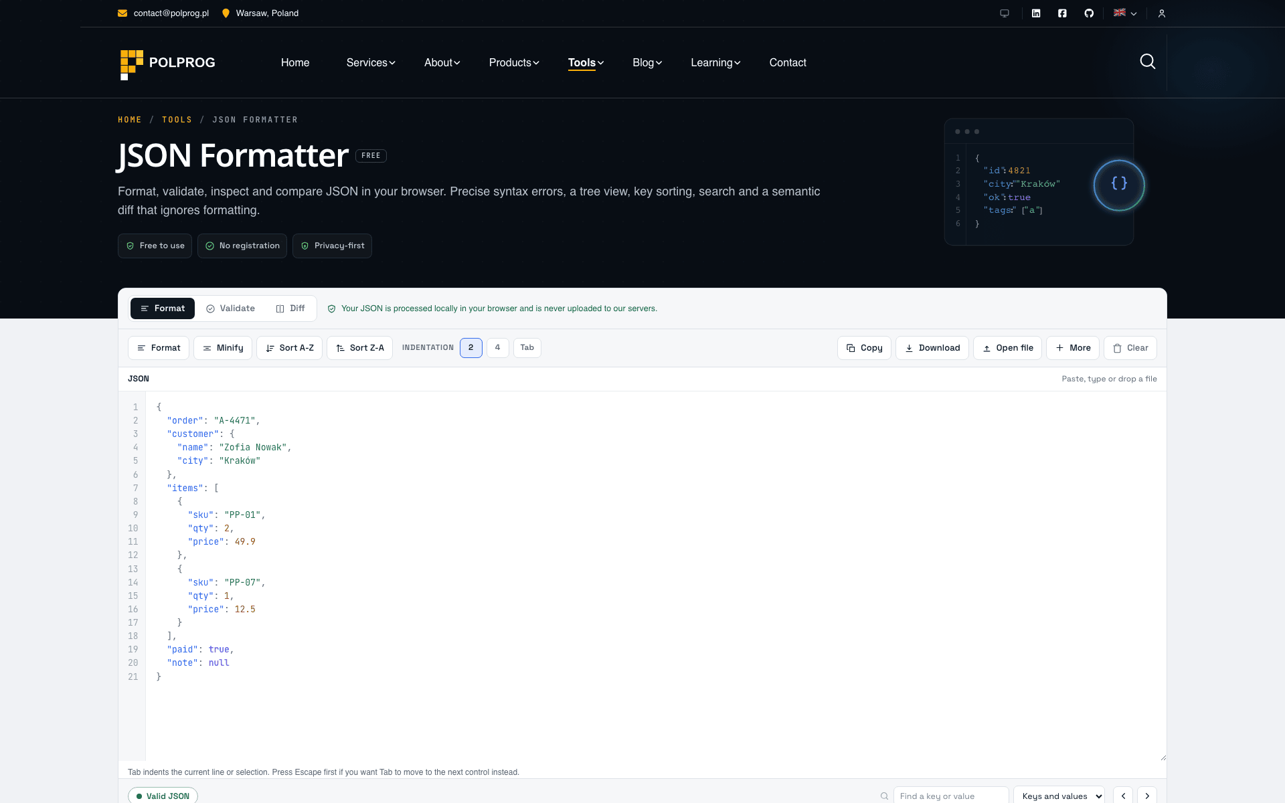Open the language flag dropdown
Screen dimensions: 1285x803
click(1125, 13)
